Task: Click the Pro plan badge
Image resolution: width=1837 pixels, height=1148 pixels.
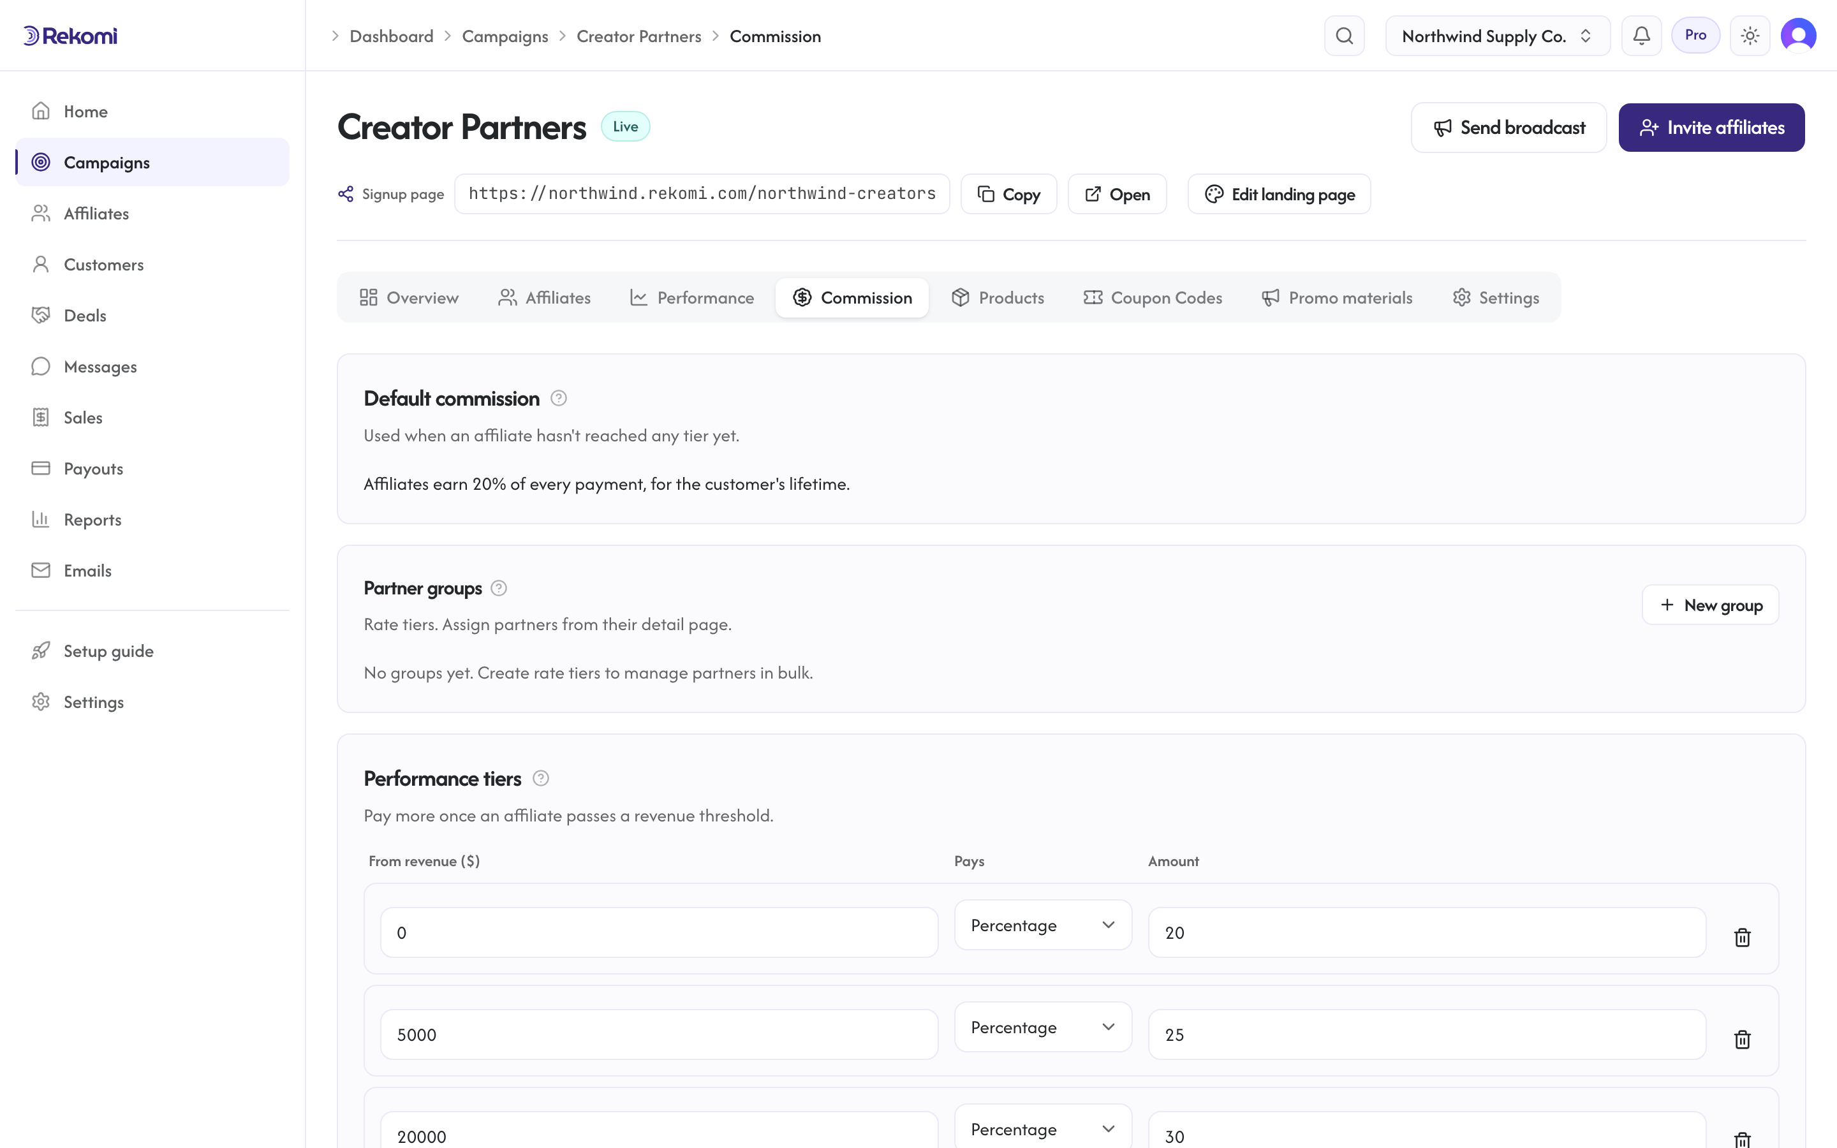Action: 1695,35
